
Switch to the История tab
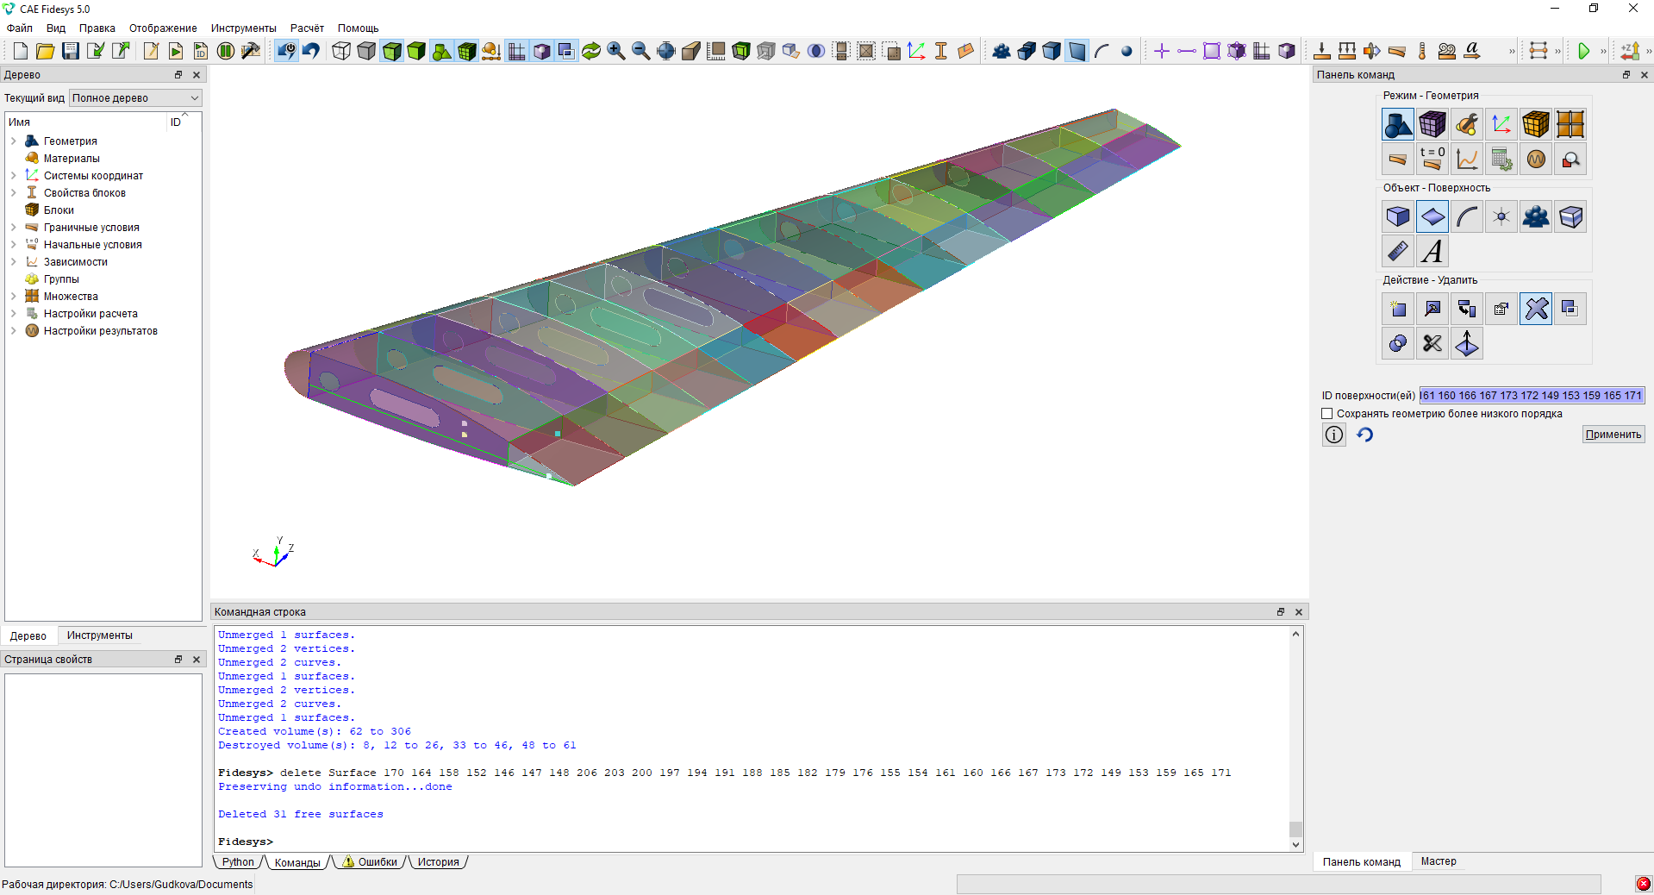click(x=438, y=862)
